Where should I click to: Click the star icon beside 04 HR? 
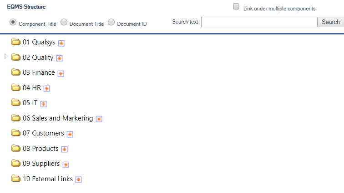(x=47, y=89)
